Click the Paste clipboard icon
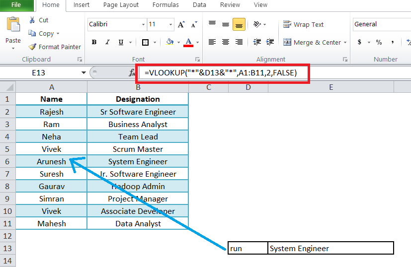This screenshot has height=267, width=411. (x=13, y=24)
